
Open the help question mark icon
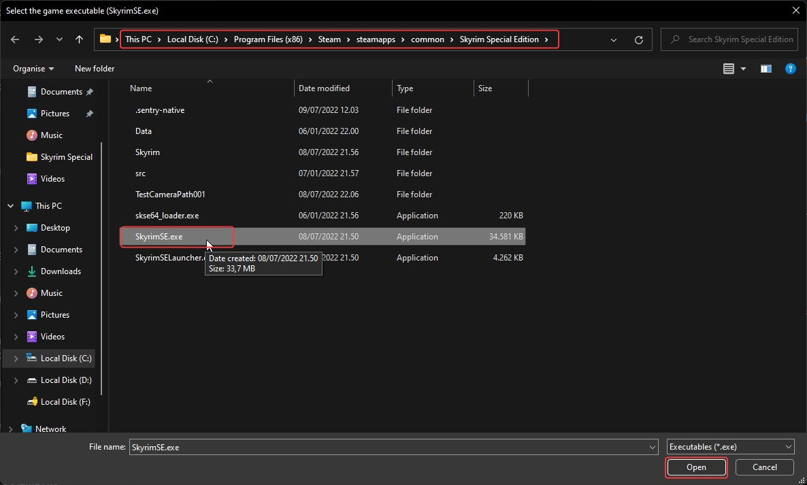tap(790, 69)
